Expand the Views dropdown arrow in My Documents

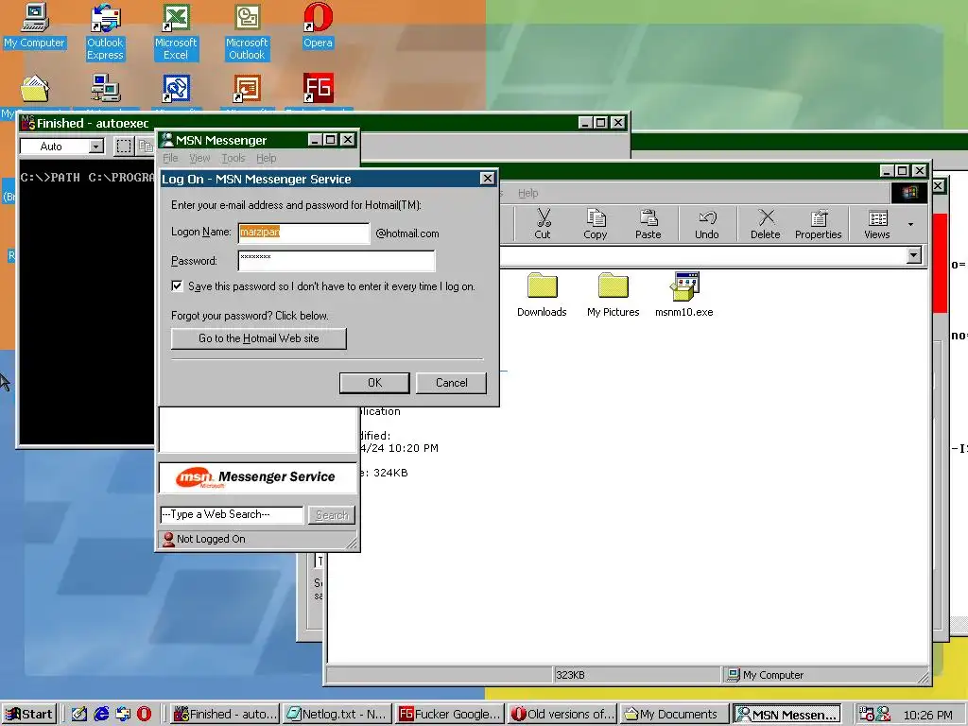(910, 224)
